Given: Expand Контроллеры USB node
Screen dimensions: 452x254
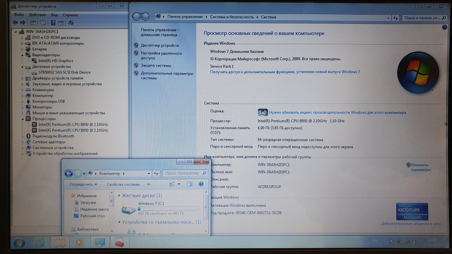Looking at the screenshot, I should (22, 101).
